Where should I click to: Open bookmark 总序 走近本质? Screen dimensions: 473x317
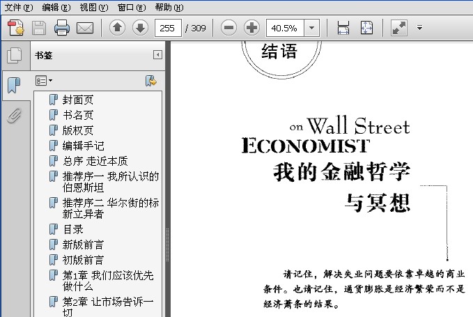click(95, 161)
